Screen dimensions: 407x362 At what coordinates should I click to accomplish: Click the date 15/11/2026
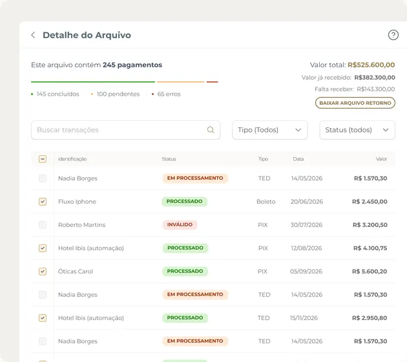[x=304, y=318]
